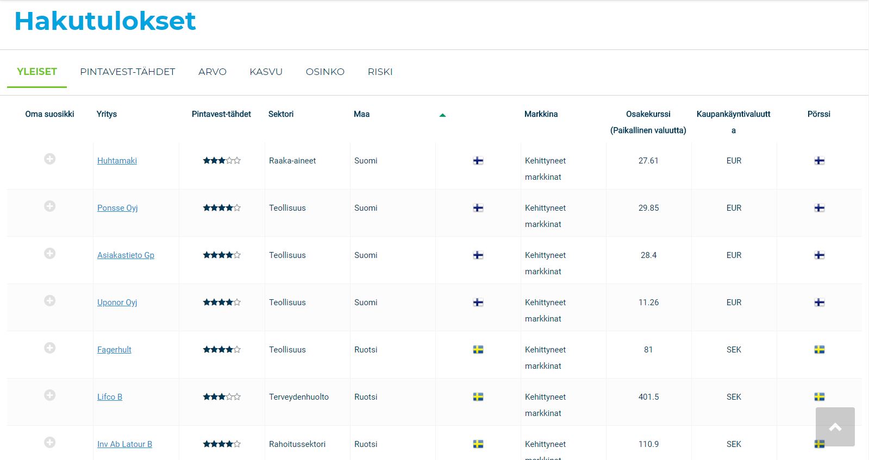Sort by the Pörssi column header
Viewport: 869px width, 460px height.
coord(819,114)
